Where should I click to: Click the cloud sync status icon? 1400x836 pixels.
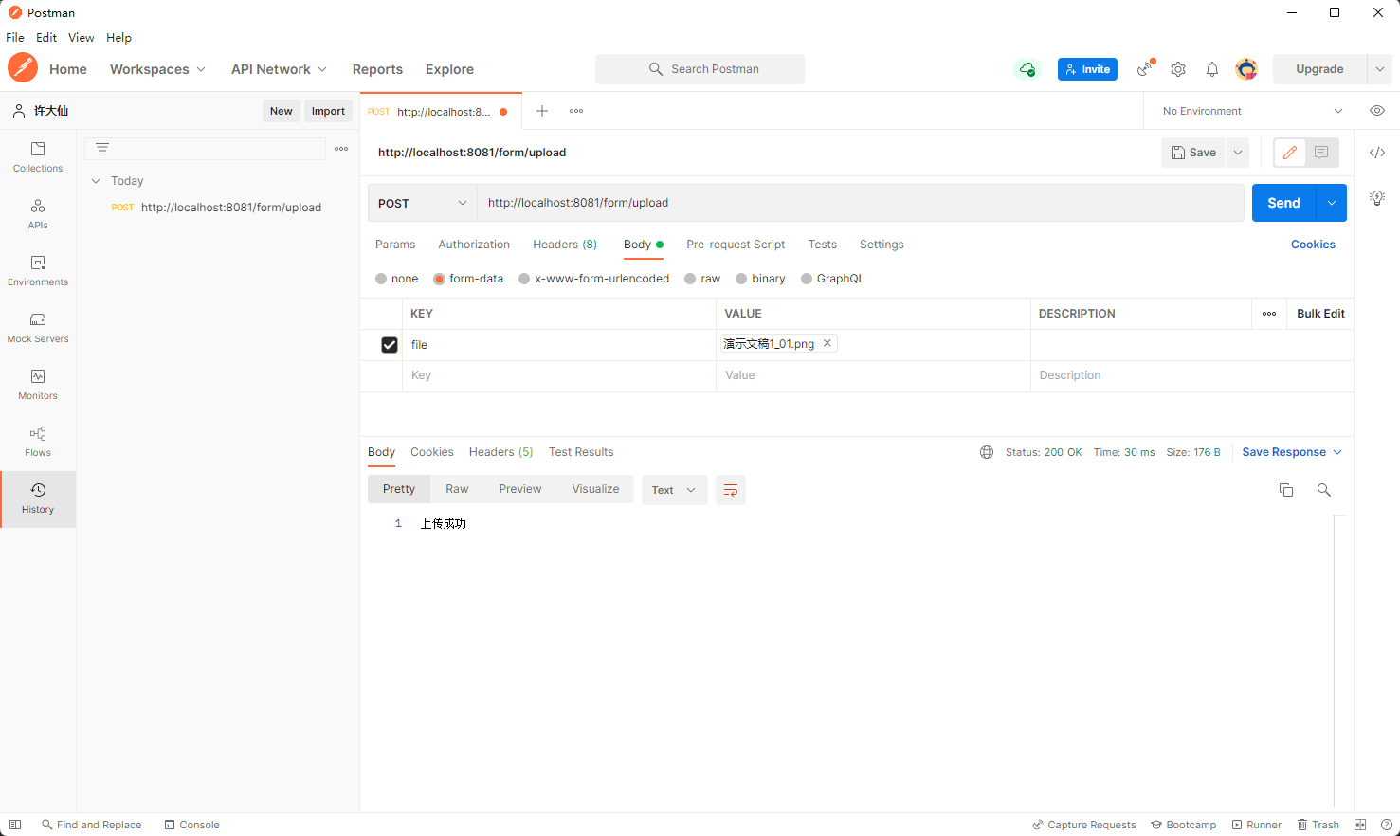[x=1027, y=69]
